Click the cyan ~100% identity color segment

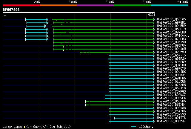click(170, 5)
